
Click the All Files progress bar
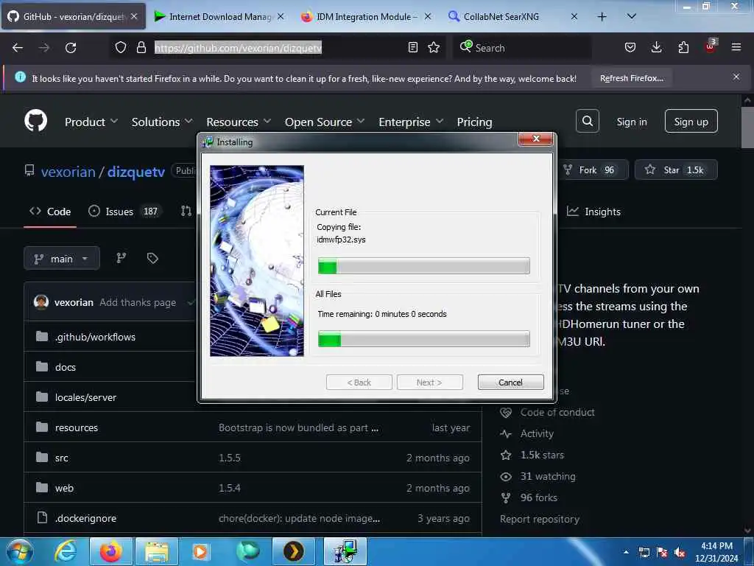pyautogui.click(x=423, y=339)
